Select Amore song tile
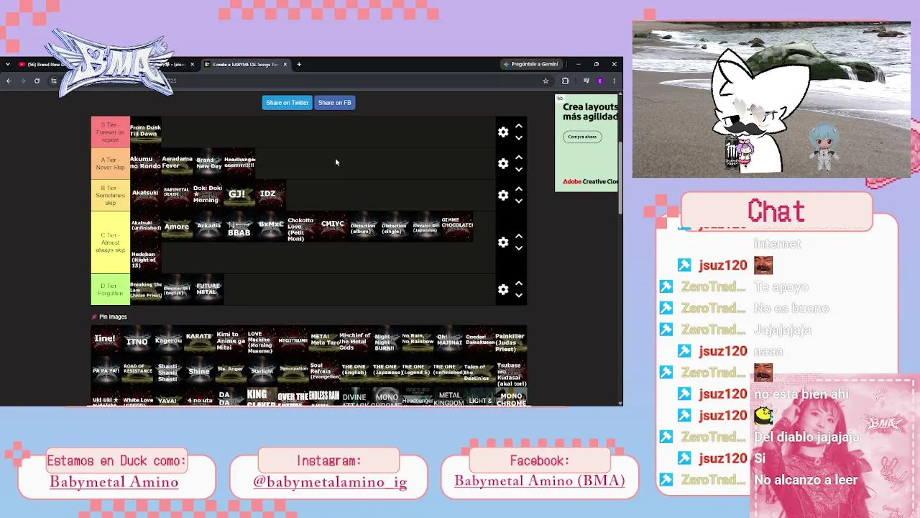Image resolution: width=920 pixels, height=518 pixels. click(177, 227)
